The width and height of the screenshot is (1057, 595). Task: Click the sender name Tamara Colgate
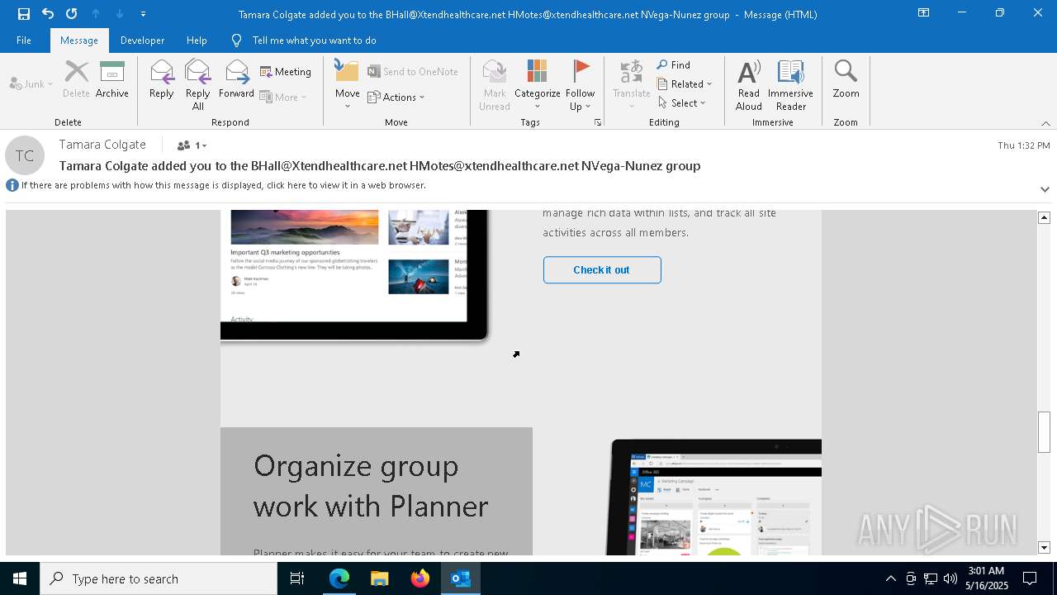tap(102, 145)
